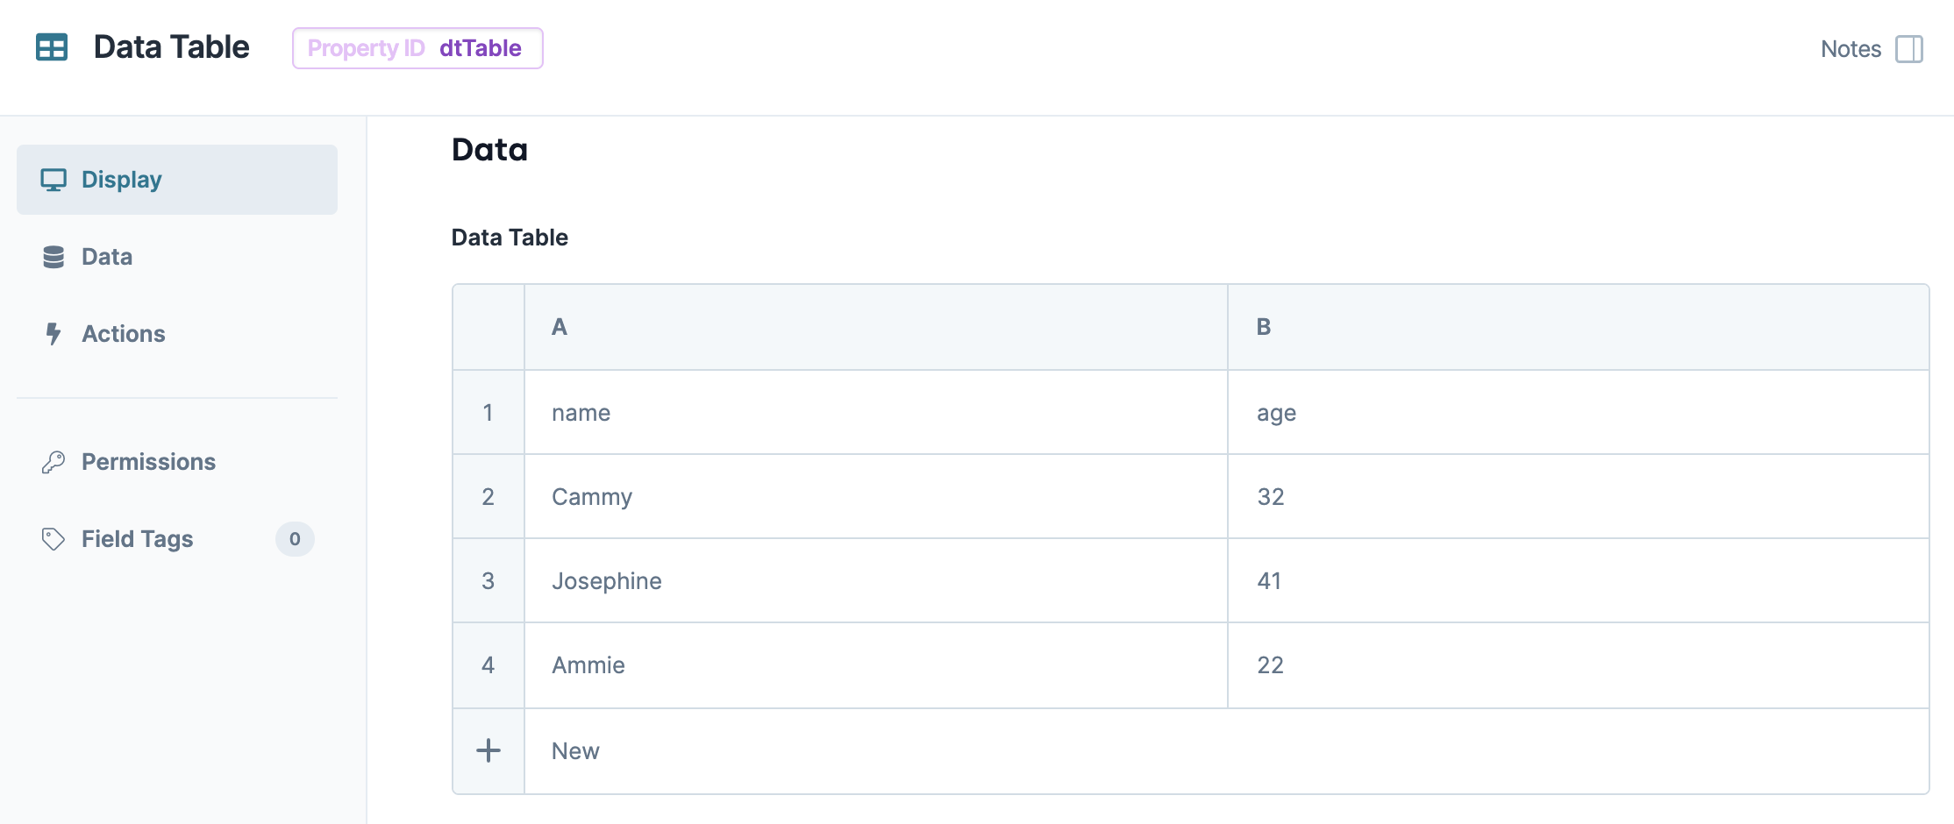
Task: Click the Notes label in header
Action: click(1851, 49)
